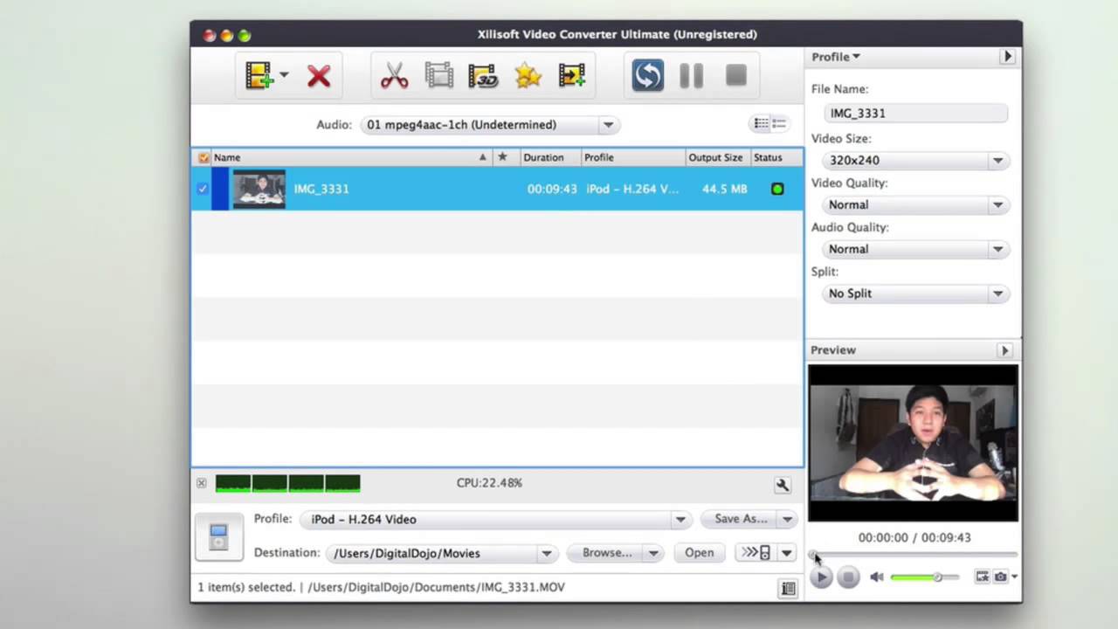The height and width of the screenshot is (629, 1118).
Task: Open the Video Size dropdown
Action: pos(915,161)
